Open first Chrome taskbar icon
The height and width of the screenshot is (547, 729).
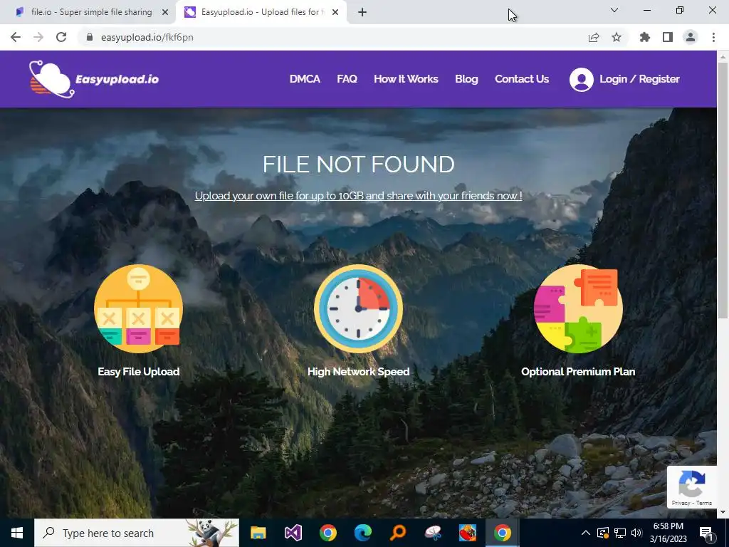(x=327, y=533)
